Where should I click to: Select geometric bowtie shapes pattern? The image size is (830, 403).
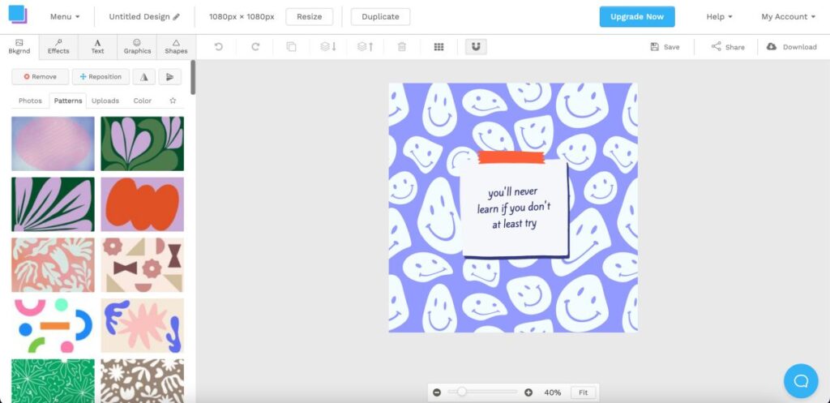pos(143,265)
